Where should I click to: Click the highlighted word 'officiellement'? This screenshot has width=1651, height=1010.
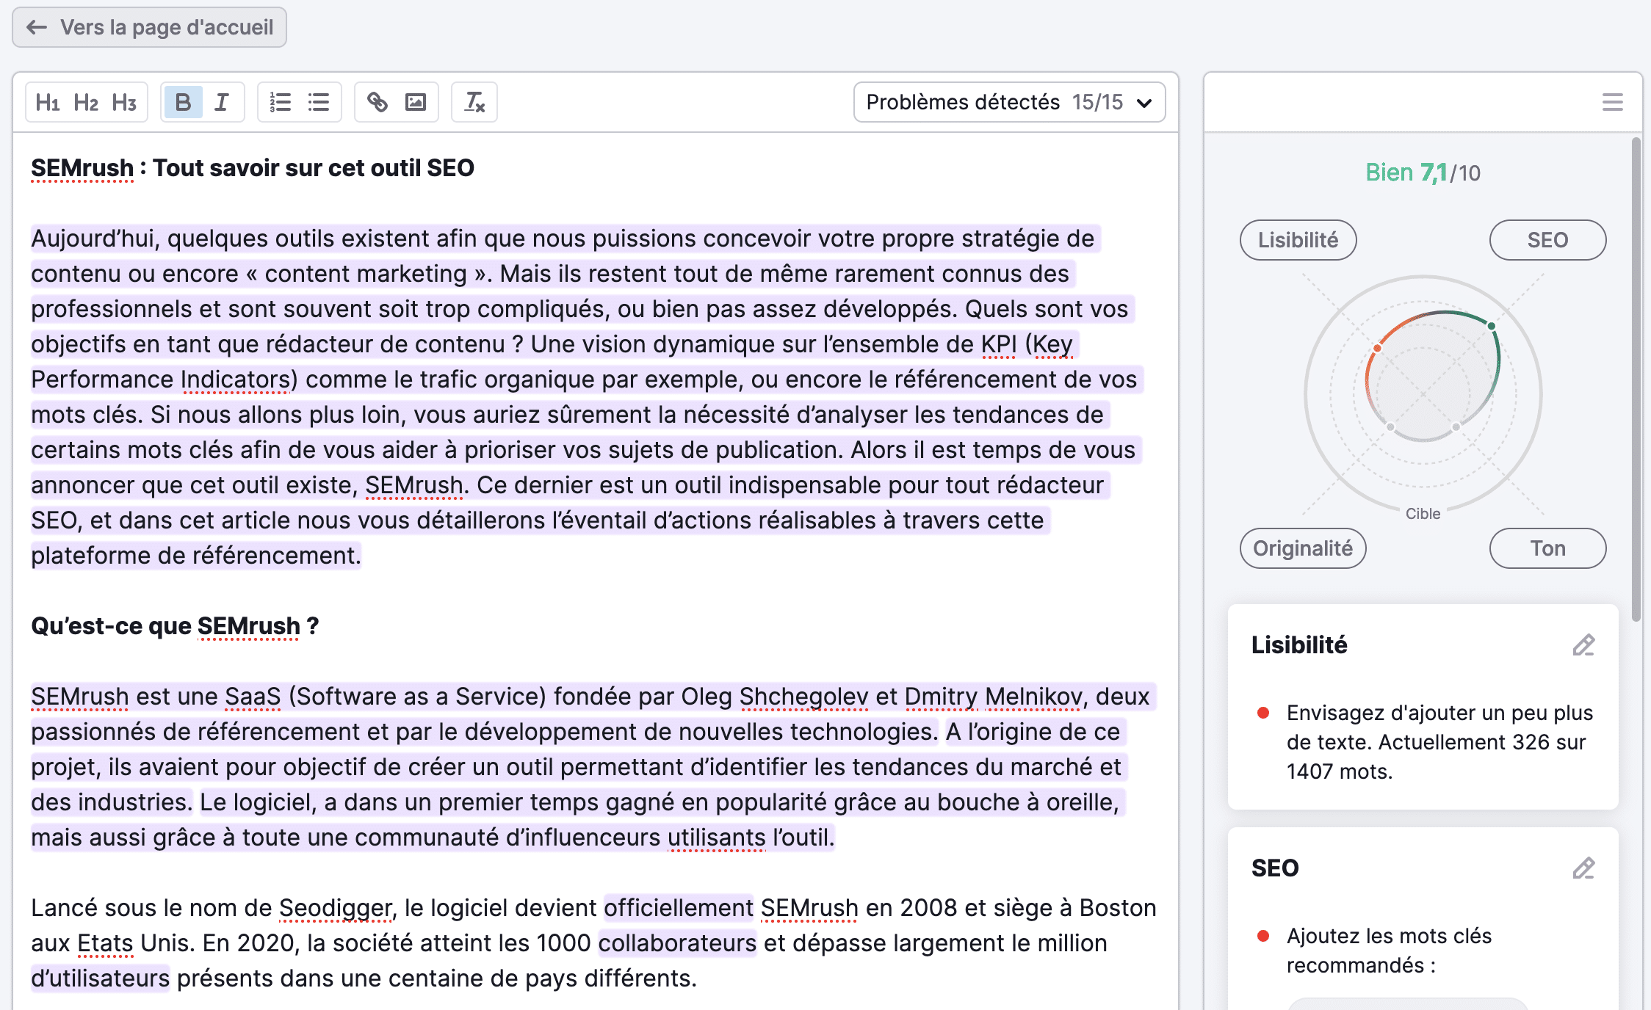point(679,908)
